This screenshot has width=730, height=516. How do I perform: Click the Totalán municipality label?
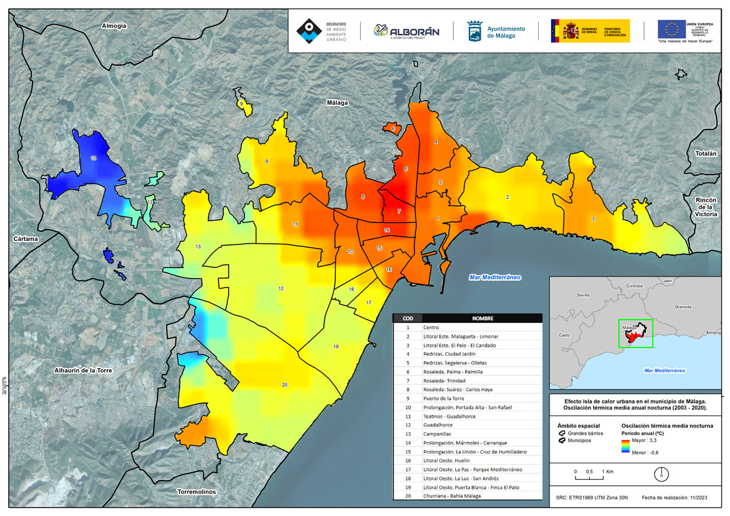[x=706, y=153]
